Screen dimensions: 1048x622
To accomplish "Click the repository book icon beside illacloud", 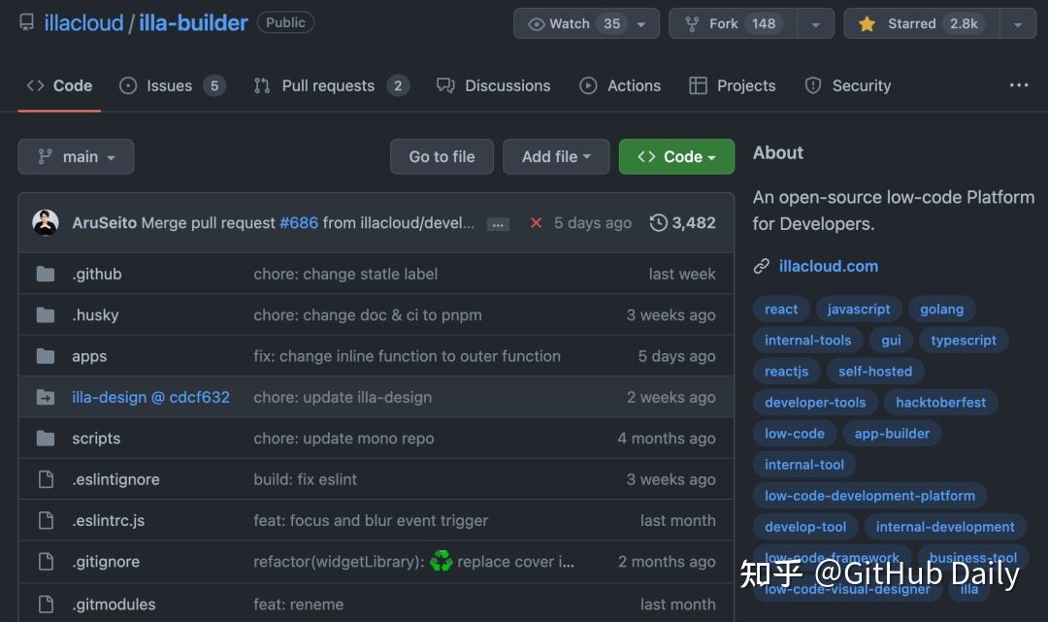I will pyautogui.click(x=25, y=21).
